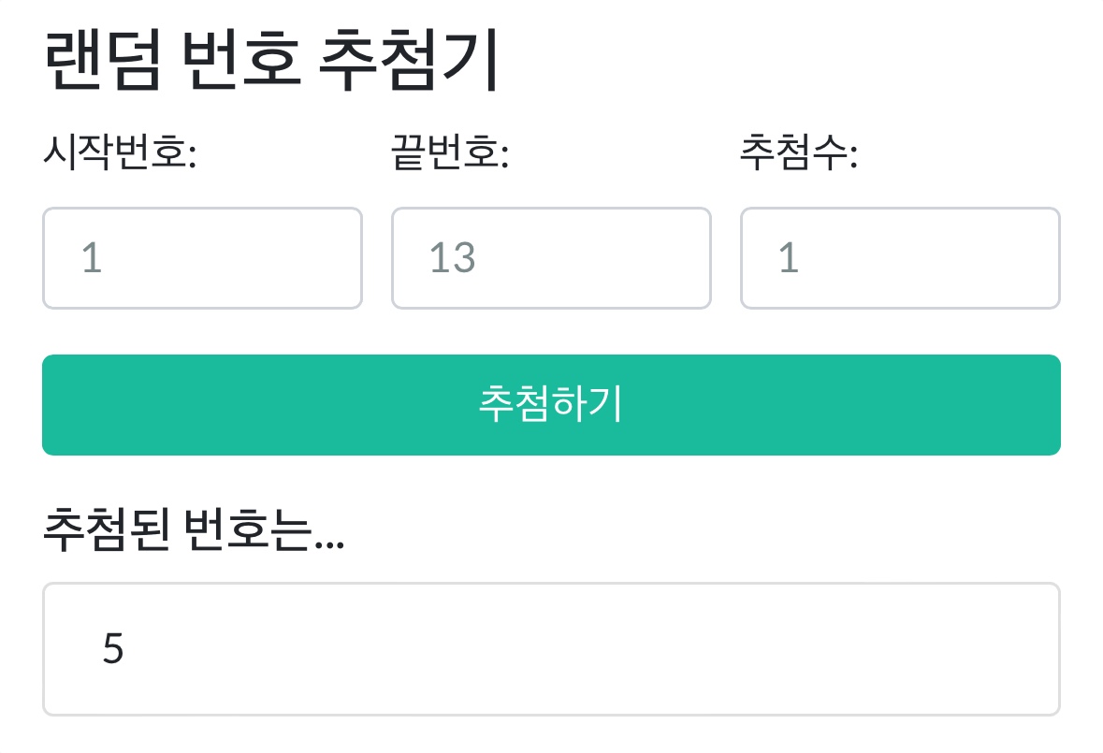Click the word 추첨기 in the title

coord(410,61)
